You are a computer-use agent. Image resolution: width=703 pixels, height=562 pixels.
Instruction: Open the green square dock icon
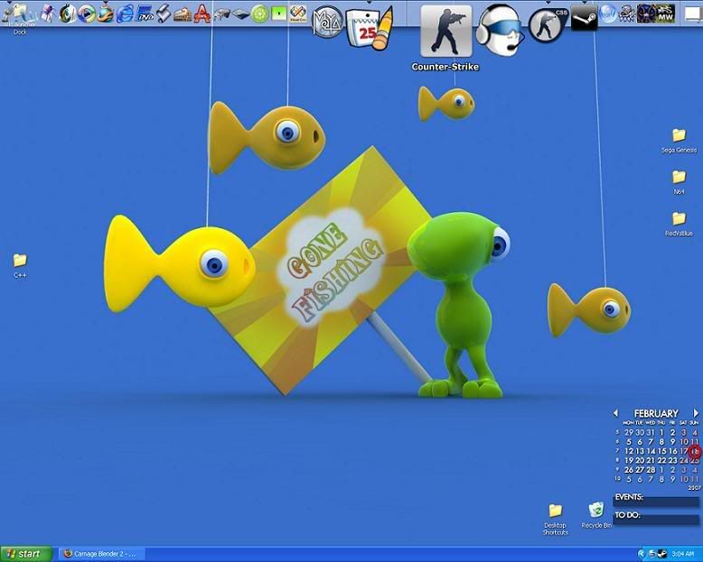pyautogui.click(x=279, y=14)
